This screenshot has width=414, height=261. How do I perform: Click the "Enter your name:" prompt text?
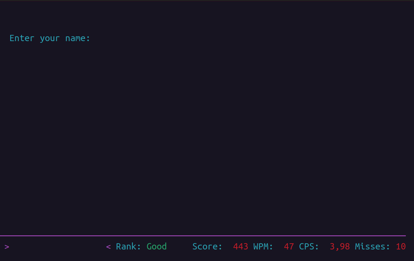click(x=50, y=38)
